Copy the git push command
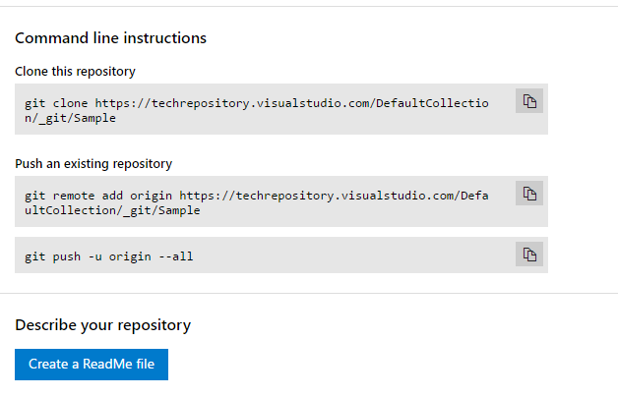 pos(529,255)
